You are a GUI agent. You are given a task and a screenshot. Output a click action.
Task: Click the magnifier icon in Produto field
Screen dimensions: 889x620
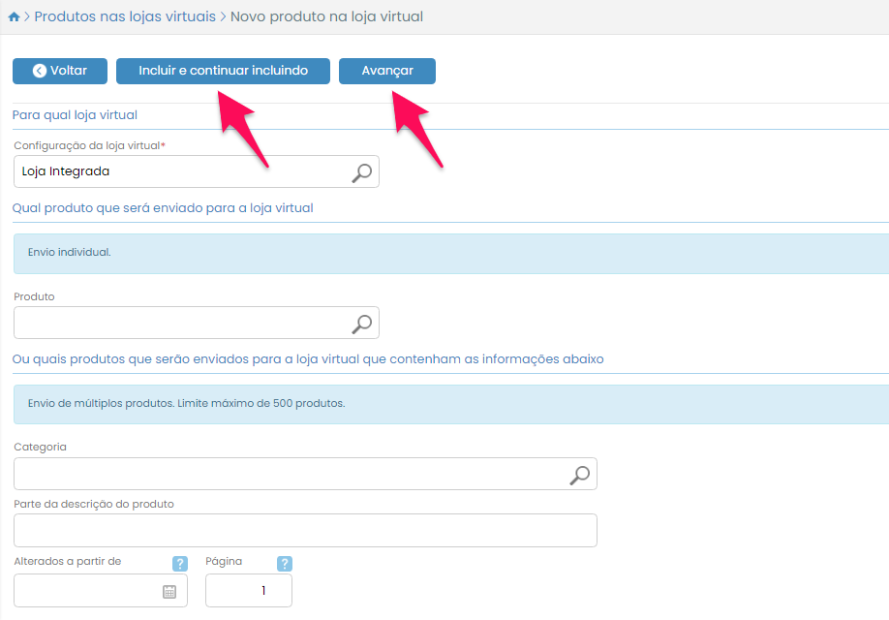pyautogui.click(x=361, y=324)
